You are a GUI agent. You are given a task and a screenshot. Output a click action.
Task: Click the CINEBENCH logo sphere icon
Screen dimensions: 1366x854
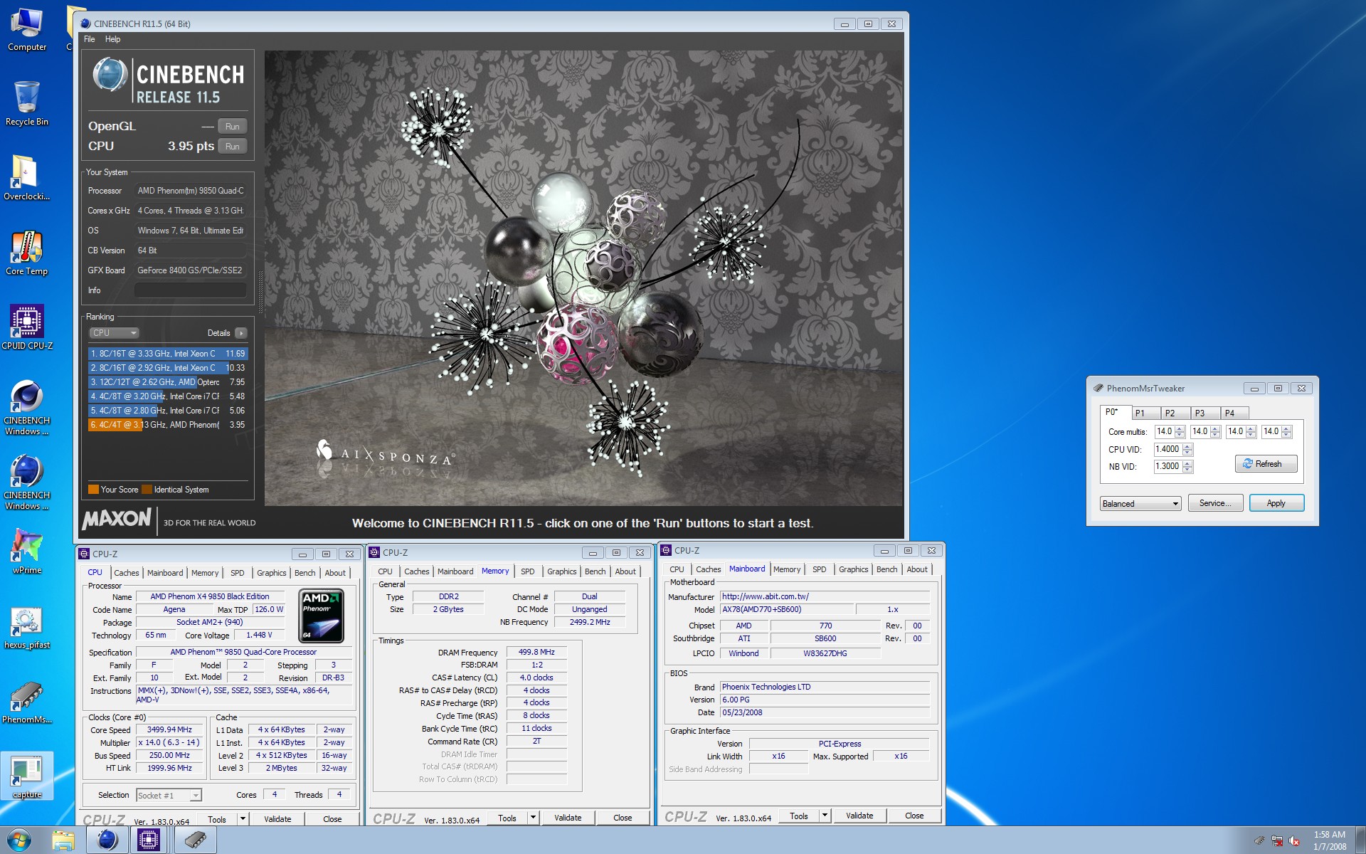click(110, 75)
